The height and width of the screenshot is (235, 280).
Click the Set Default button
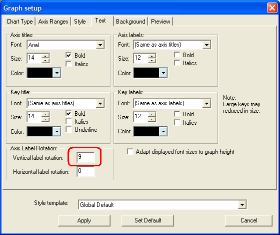(x=147, y=220)
